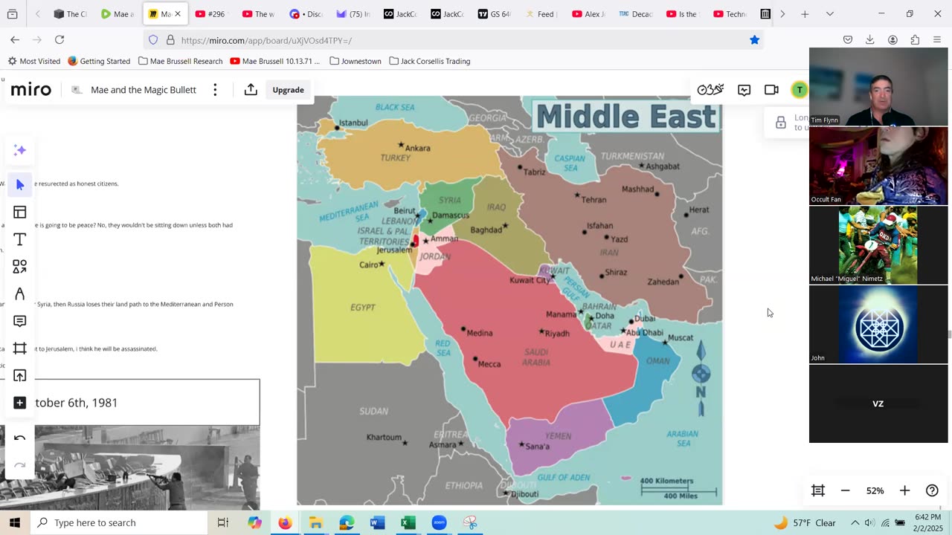Open frames panel at bottom right
The image size is (952, 535).
coord(818,490)
